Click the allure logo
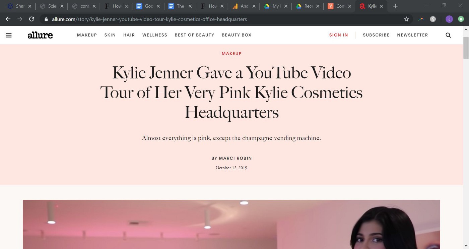 tap(40, 35)
